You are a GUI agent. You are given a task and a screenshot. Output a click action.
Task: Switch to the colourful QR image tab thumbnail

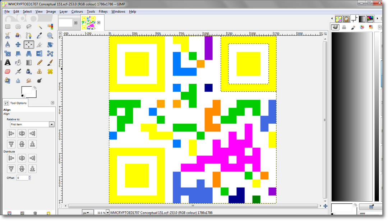[89, 23]
